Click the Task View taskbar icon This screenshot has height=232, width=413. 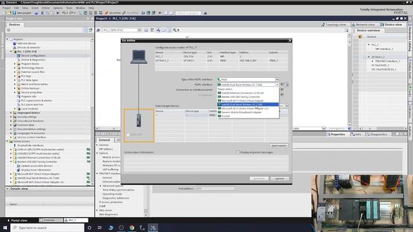click(x=100, y=227)
